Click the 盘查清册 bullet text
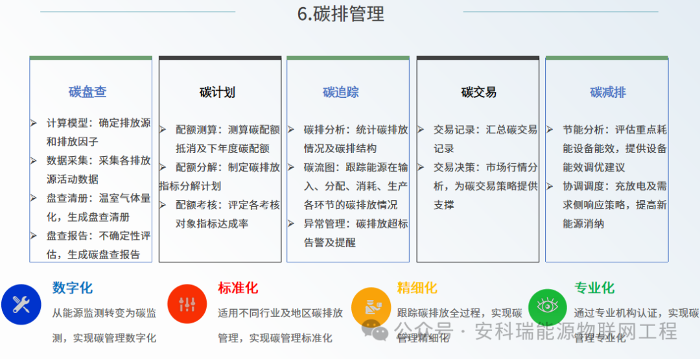This screenshot has height=359, width=700. (99, 207)
